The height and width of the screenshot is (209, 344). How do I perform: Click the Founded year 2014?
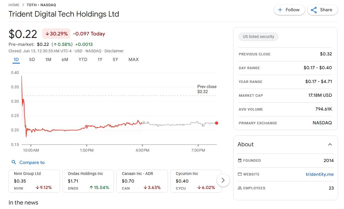tap(329, 161)
